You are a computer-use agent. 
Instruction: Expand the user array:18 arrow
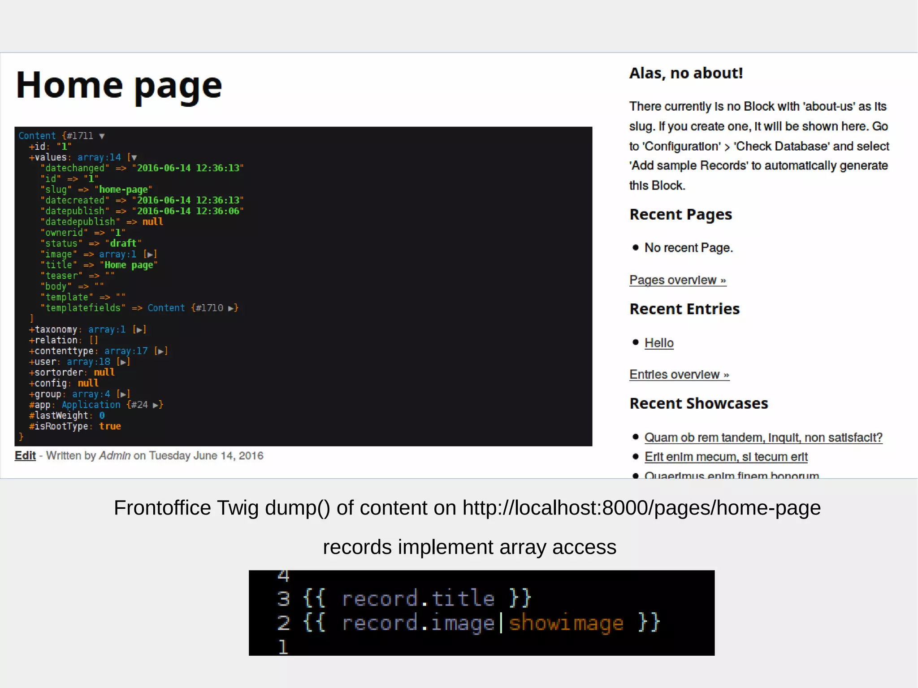123,362
